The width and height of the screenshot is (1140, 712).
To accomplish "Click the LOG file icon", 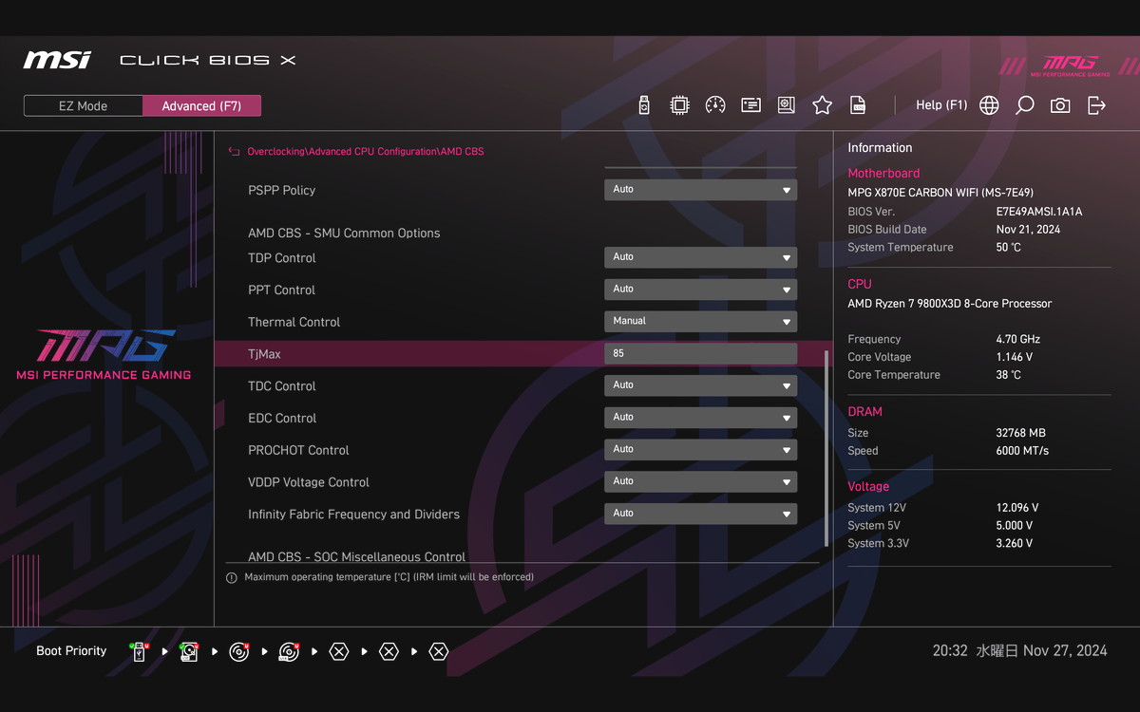I will (857, 105).
